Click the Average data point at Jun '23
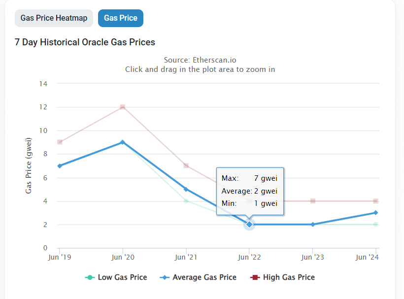 [x=313, y=225]
